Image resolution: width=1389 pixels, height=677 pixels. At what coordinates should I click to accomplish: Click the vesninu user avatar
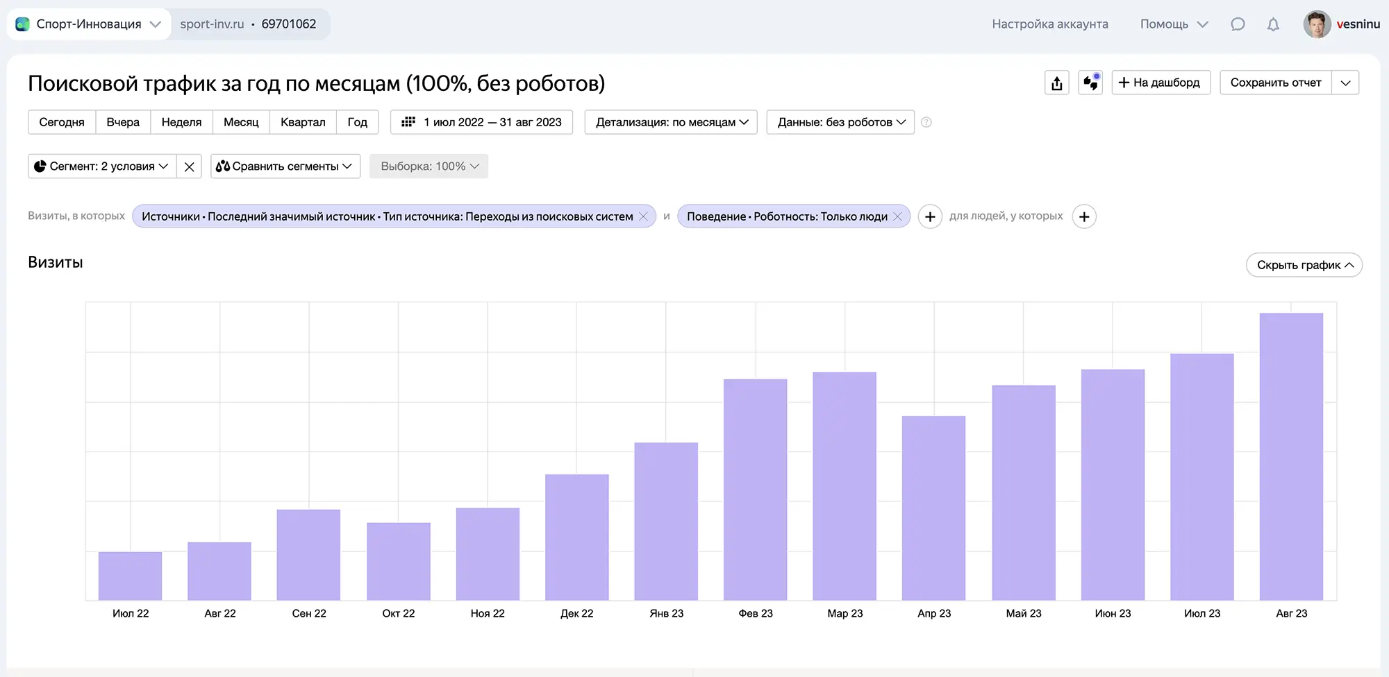[x=1316, y=24]
